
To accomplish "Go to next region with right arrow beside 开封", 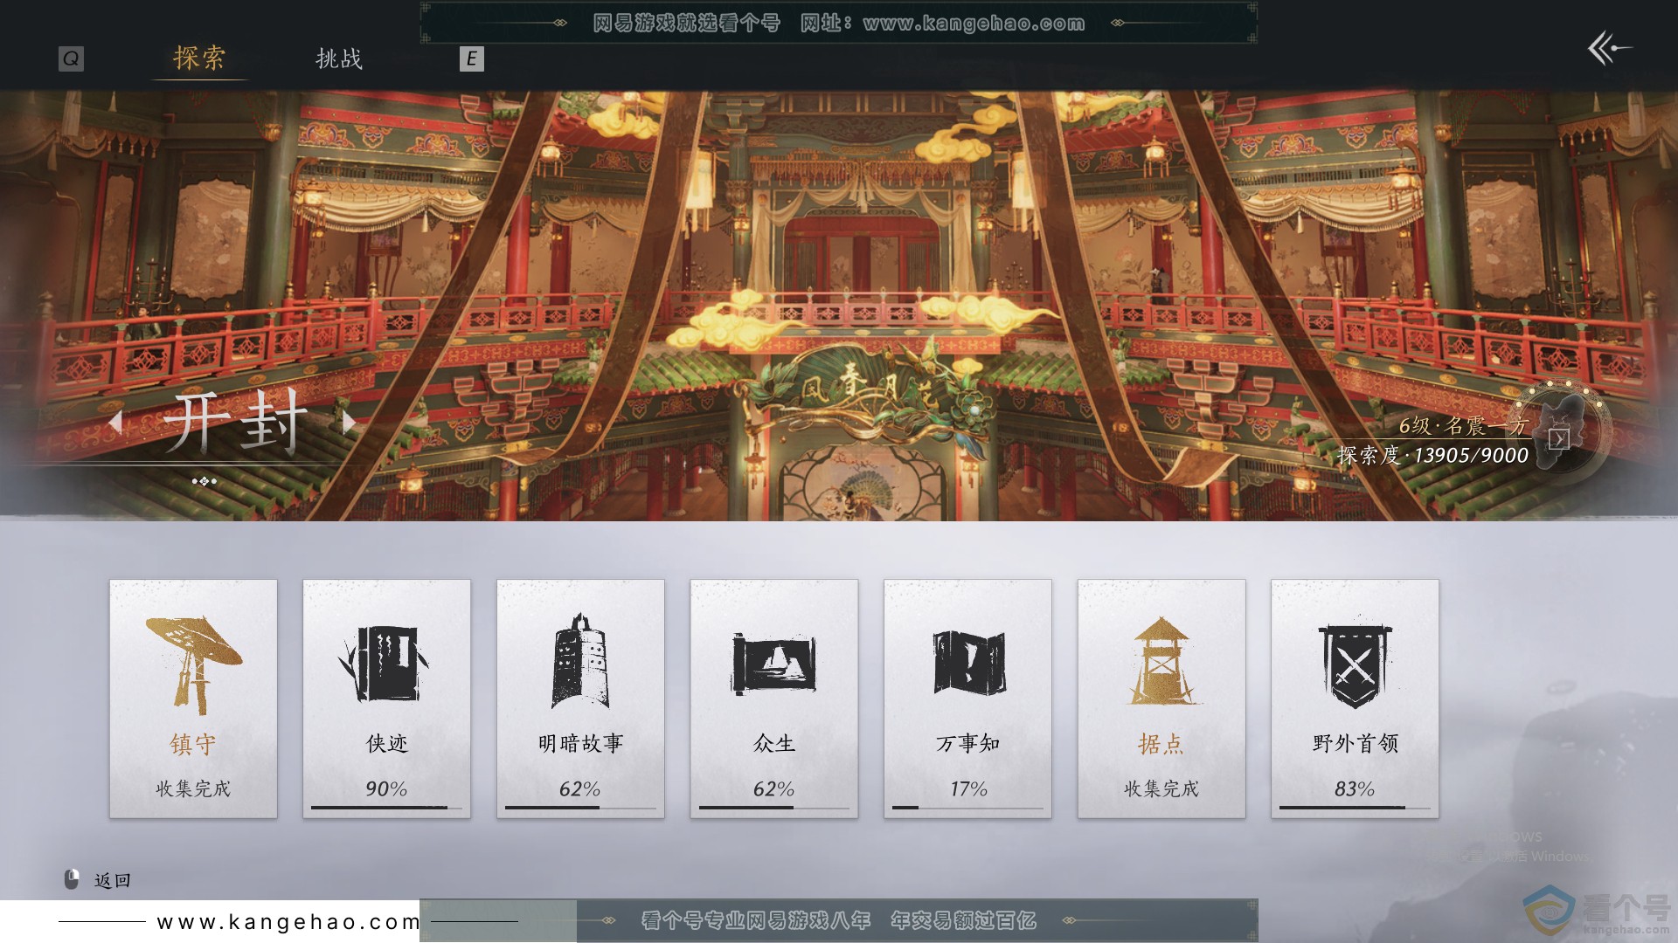I will point(349,423).
